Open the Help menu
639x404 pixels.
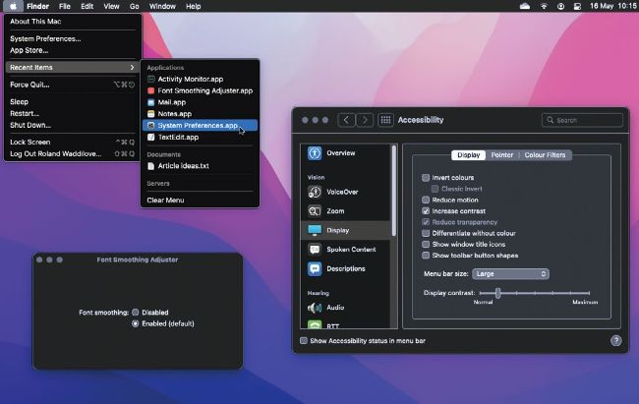[193, 6]
